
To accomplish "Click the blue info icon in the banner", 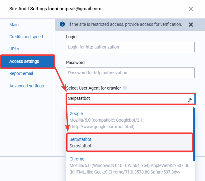I will (62, 24).
